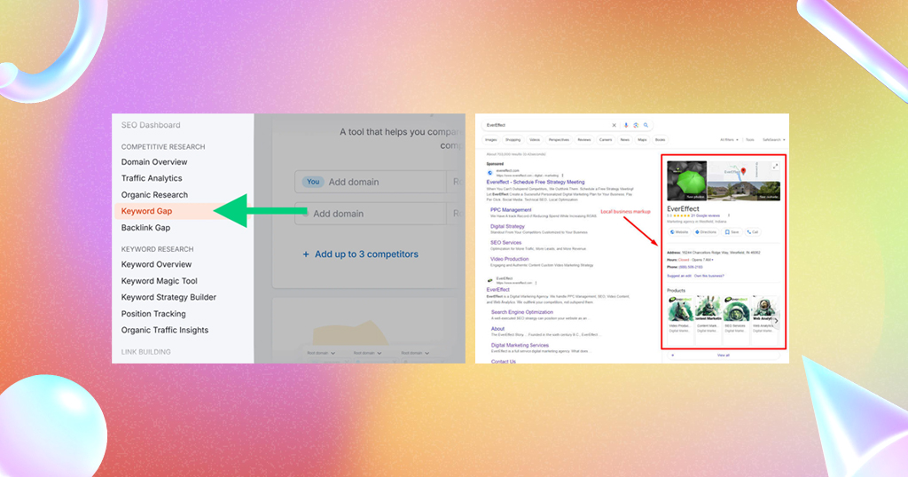Select the Reviews filter chip
908x477 pixels.
pyautogui.click(x=584, y=140)
